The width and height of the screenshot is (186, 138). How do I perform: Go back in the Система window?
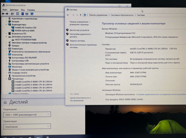68,15
